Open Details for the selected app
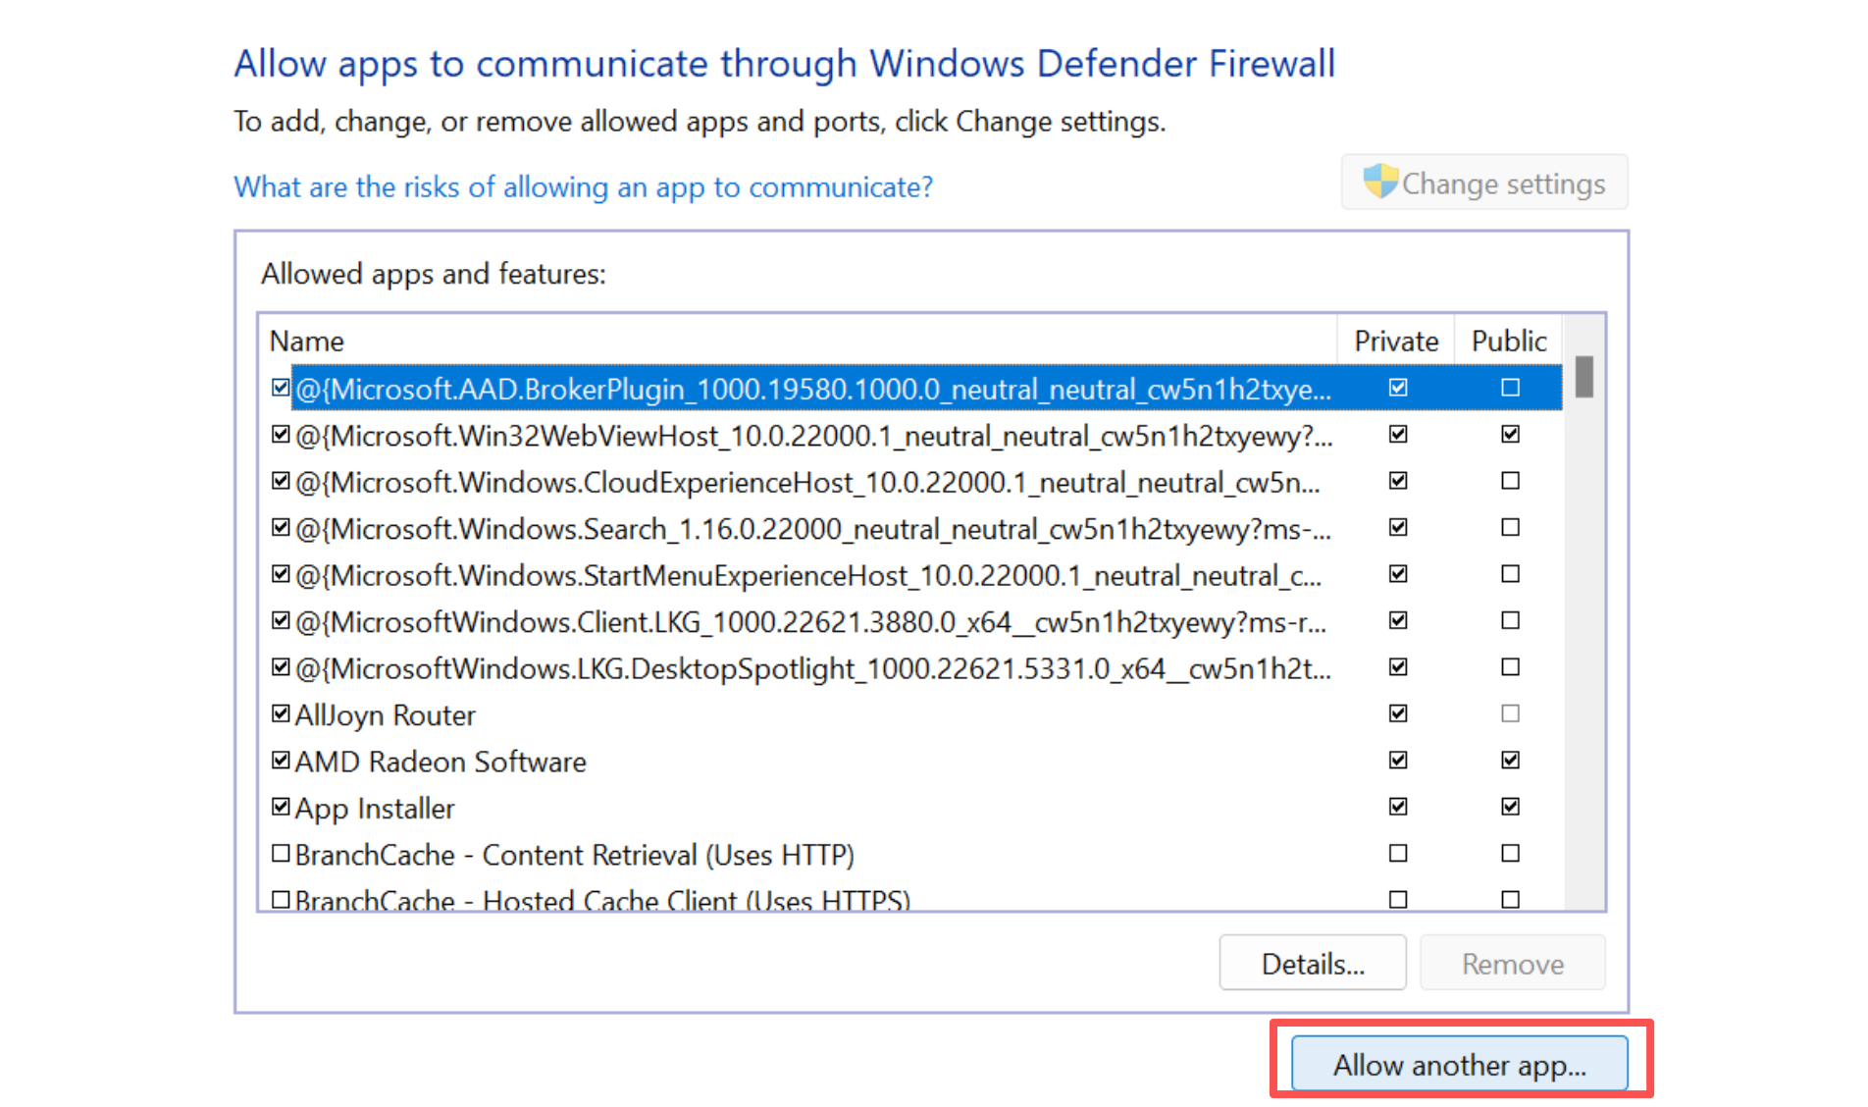1868x1107 pixels. 1312,963
